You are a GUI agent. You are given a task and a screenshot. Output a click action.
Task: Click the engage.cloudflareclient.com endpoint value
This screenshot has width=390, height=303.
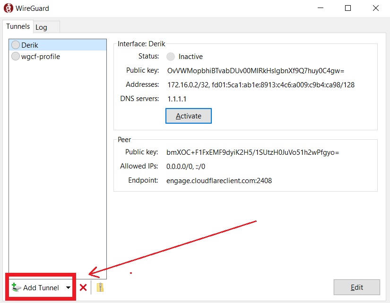[219, 181]
